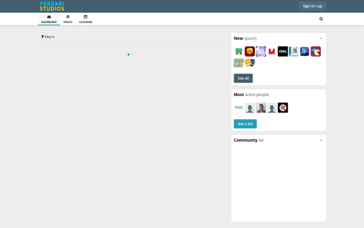This screenshot has height=228, width=364.
Task: Click the Community Ad heading
Action: pyautogui.click(x=248, y=140)
